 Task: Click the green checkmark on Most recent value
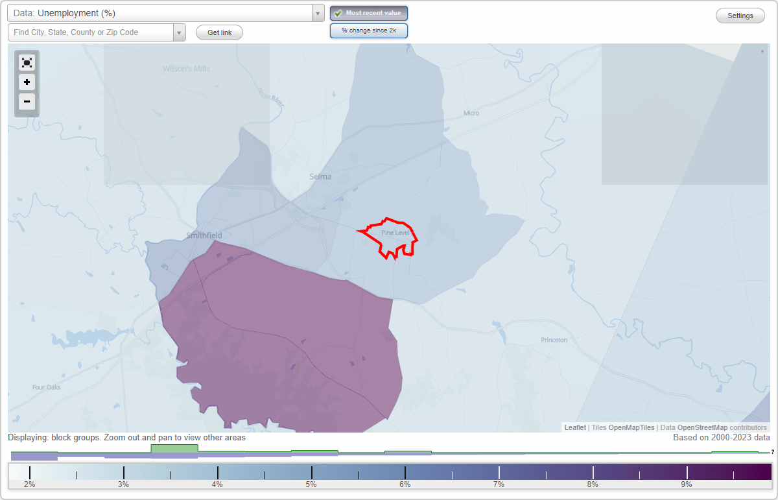[338, 13]
